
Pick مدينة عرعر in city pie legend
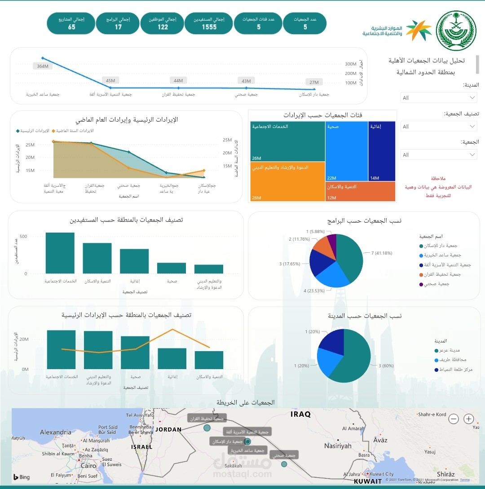click(x=447, y=350)
